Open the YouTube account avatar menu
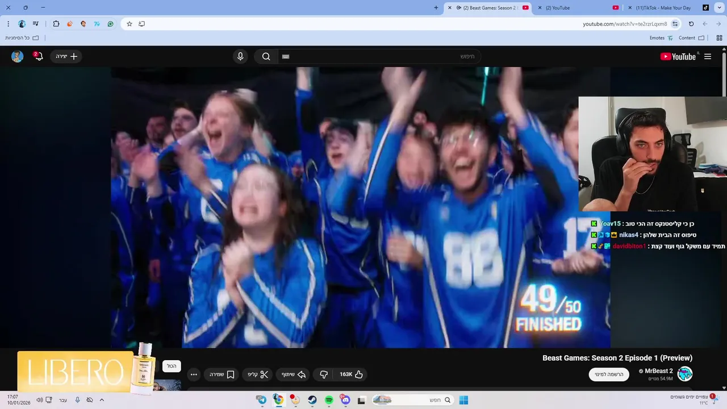 pos(18,56)
